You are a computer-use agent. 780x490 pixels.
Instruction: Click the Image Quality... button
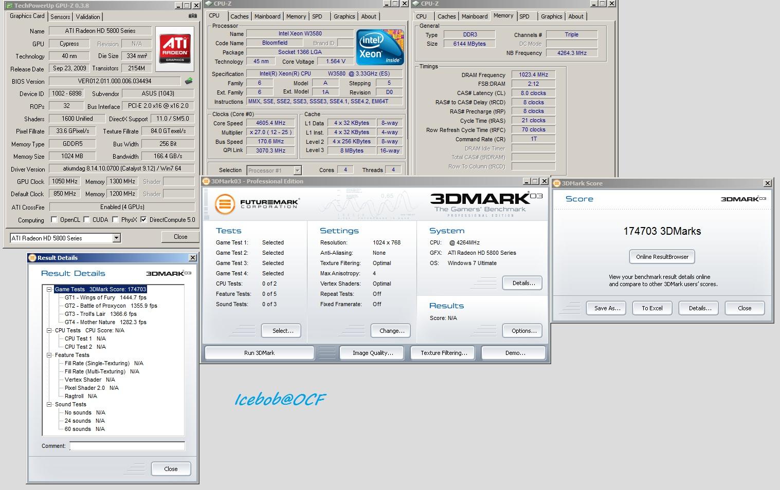point(373,353)
